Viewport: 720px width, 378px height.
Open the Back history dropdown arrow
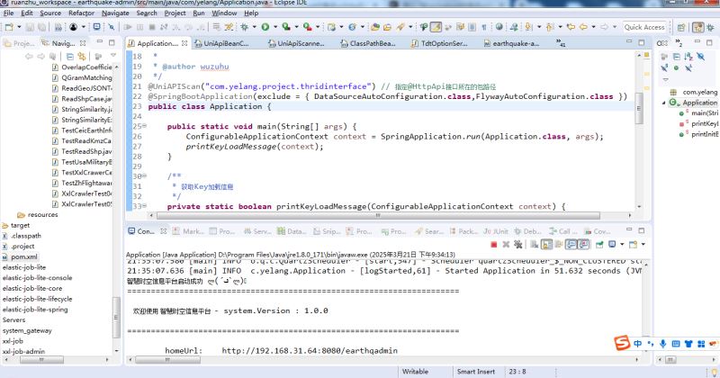coord(593,27)
